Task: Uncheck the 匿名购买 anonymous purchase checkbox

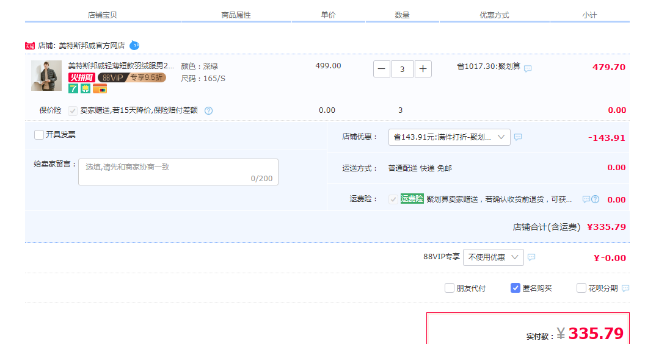Action: (515, 288)
